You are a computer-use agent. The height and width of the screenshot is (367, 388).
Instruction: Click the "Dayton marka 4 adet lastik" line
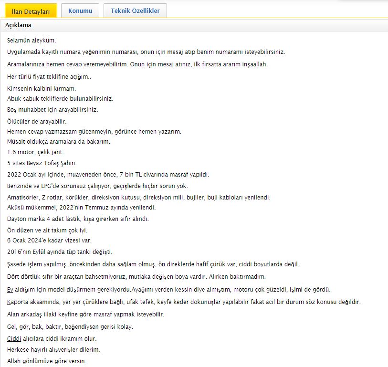pyautogui.click(x=78, y=219)
